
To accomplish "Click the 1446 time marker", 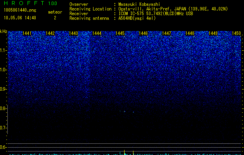I will coord(143,33).
